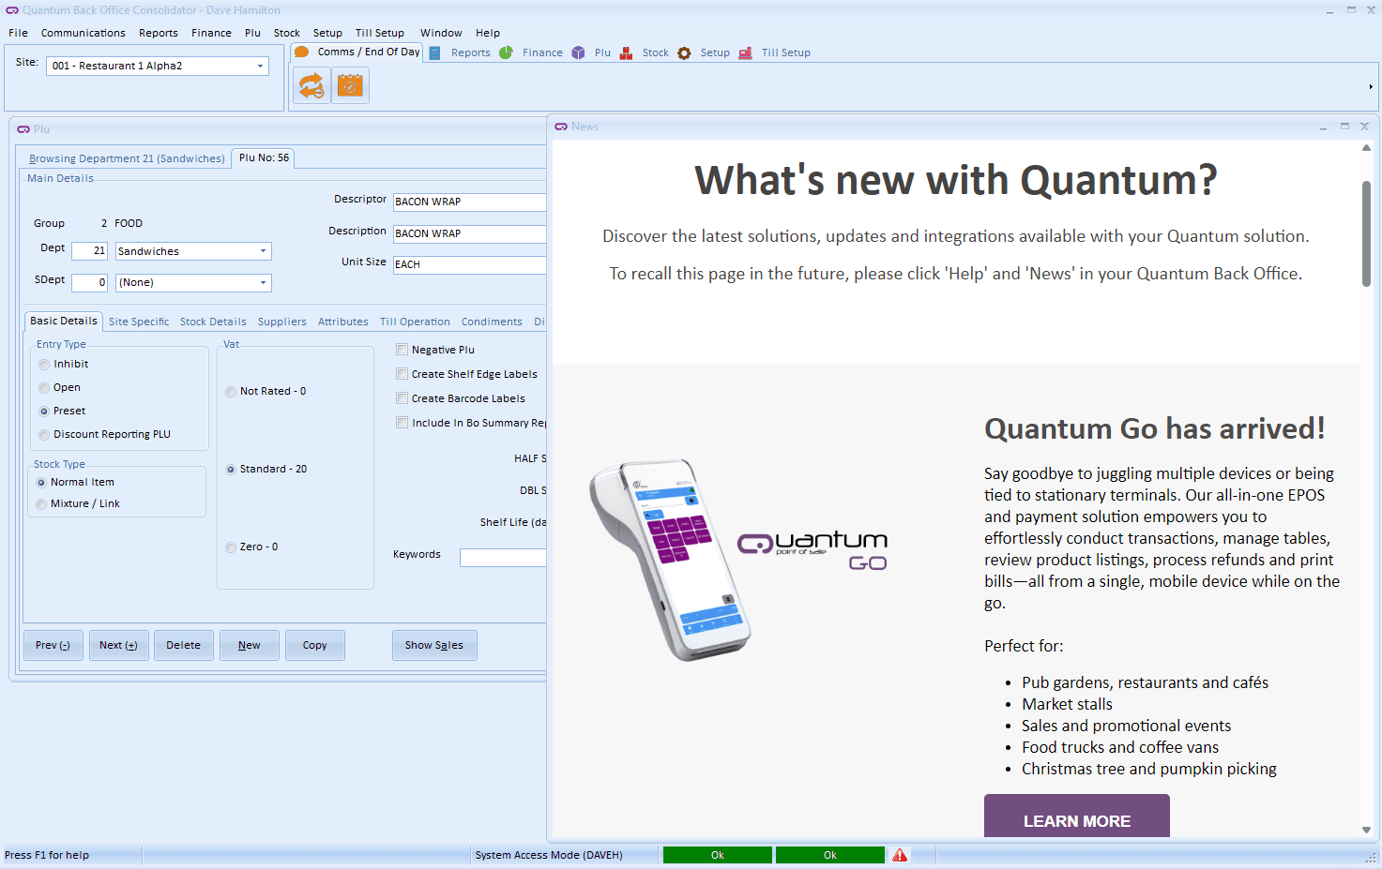Expand the Dept Sandwiches dropdown

[263, 251]
